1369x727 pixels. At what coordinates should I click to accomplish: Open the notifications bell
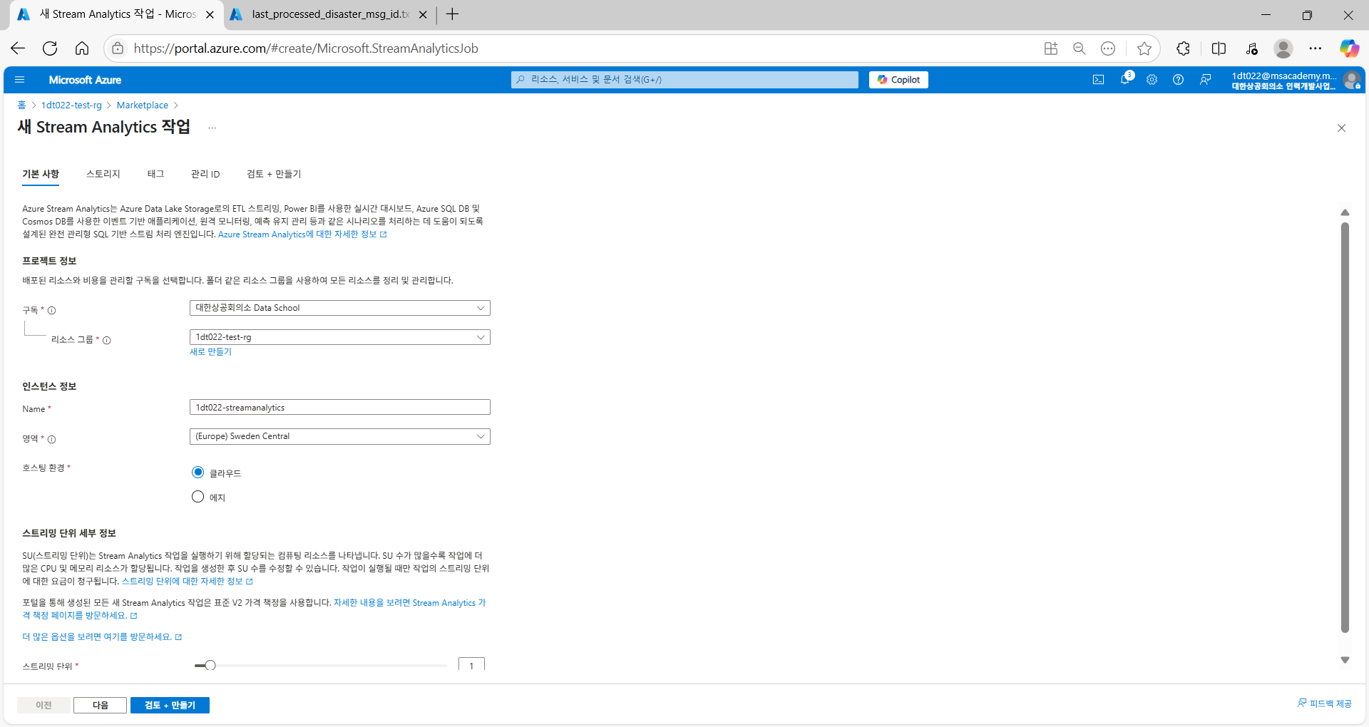(x=1125, y=80)
